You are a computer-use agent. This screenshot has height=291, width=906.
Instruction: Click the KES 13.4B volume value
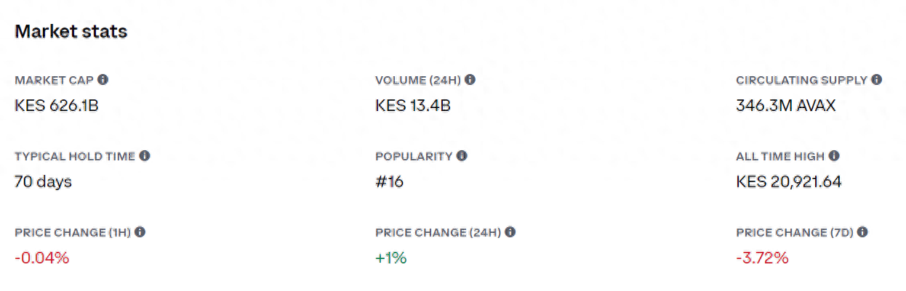click(x=413, y=106)
